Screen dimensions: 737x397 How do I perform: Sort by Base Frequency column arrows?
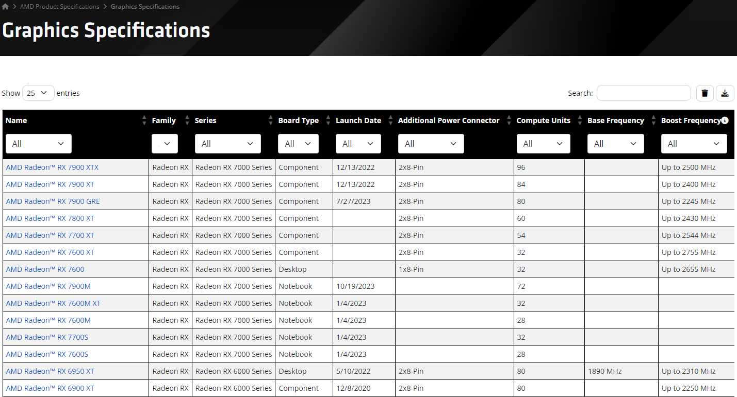(654, 120)
